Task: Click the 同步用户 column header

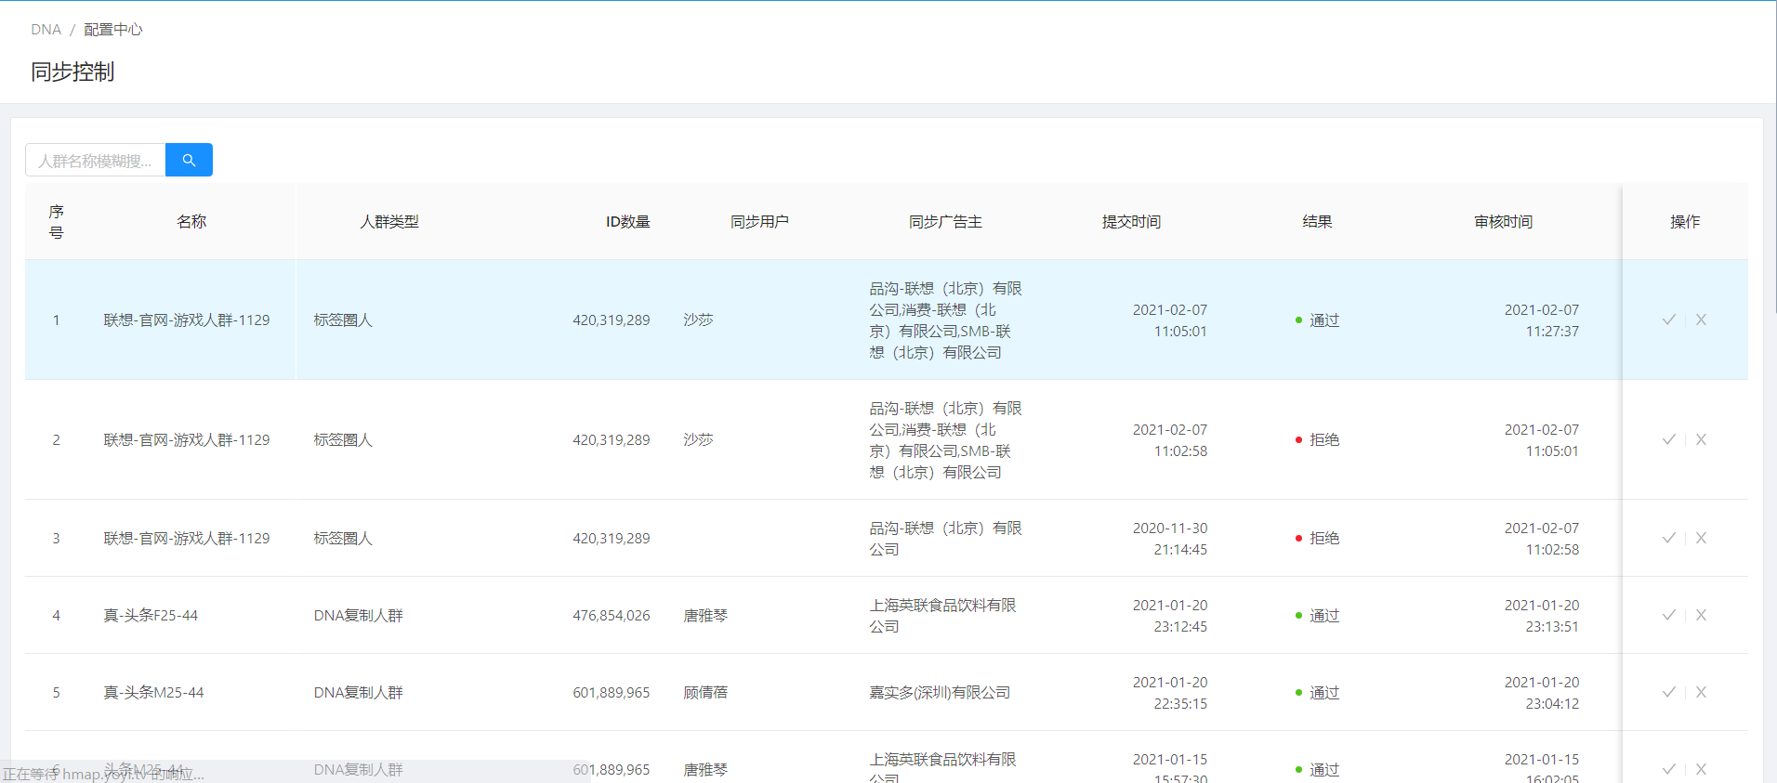Action: (x=759, y=221)
